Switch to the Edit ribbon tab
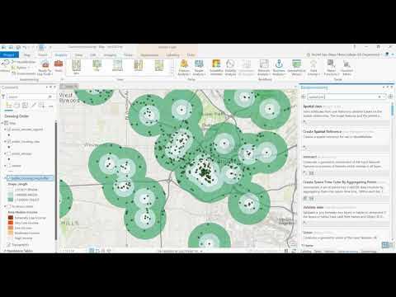 [93, 54]
